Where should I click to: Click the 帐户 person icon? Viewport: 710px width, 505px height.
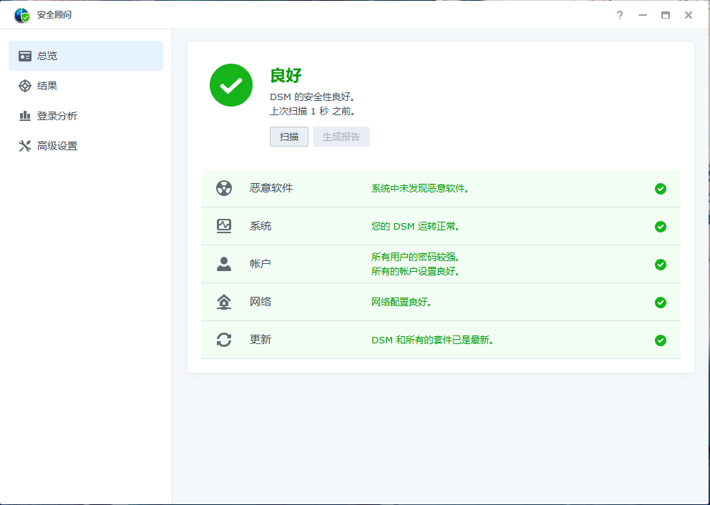point(224,264)
